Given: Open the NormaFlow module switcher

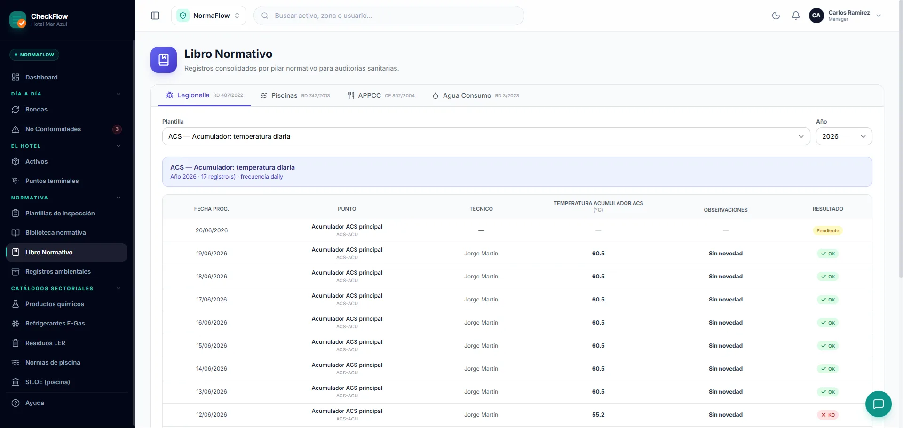Looking at the screenshot, I should pyautogui.click(x=208, y=16).
